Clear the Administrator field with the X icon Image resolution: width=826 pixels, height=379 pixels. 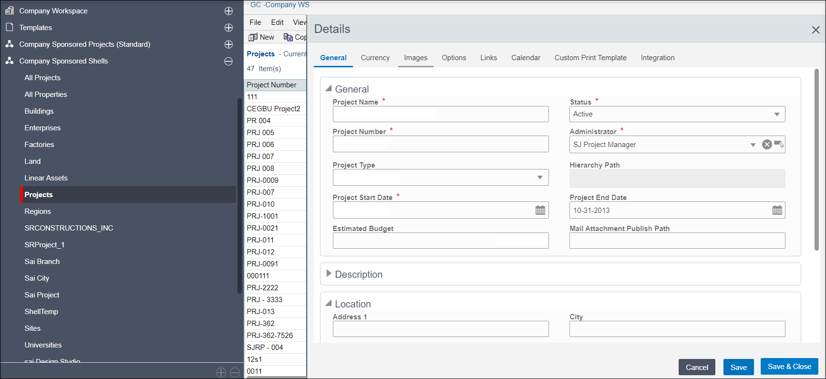pyautogui.click(x=767, y=145)
